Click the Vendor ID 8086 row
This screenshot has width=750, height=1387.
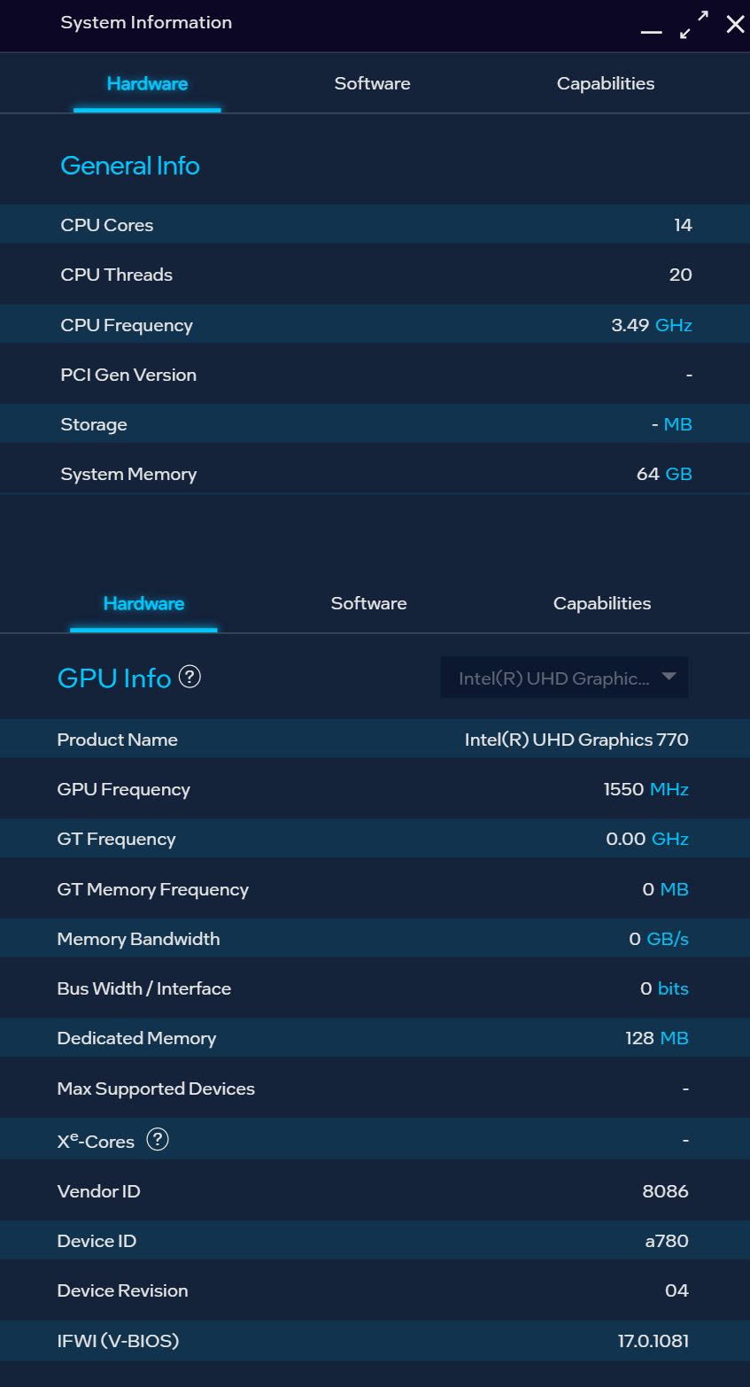click(375, 1190)
